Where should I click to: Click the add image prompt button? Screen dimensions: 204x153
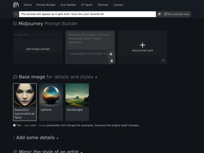pos(38,49)
